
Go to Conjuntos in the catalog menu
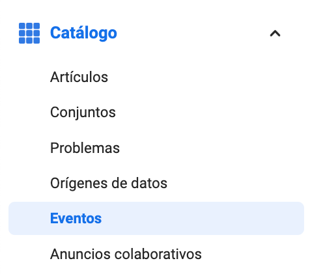pyautogui.click(x=83, y=113)
